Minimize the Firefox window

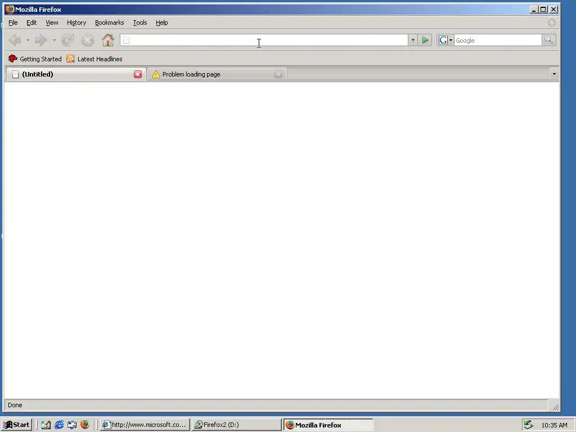pyautogui.click(x=534, y=10)
